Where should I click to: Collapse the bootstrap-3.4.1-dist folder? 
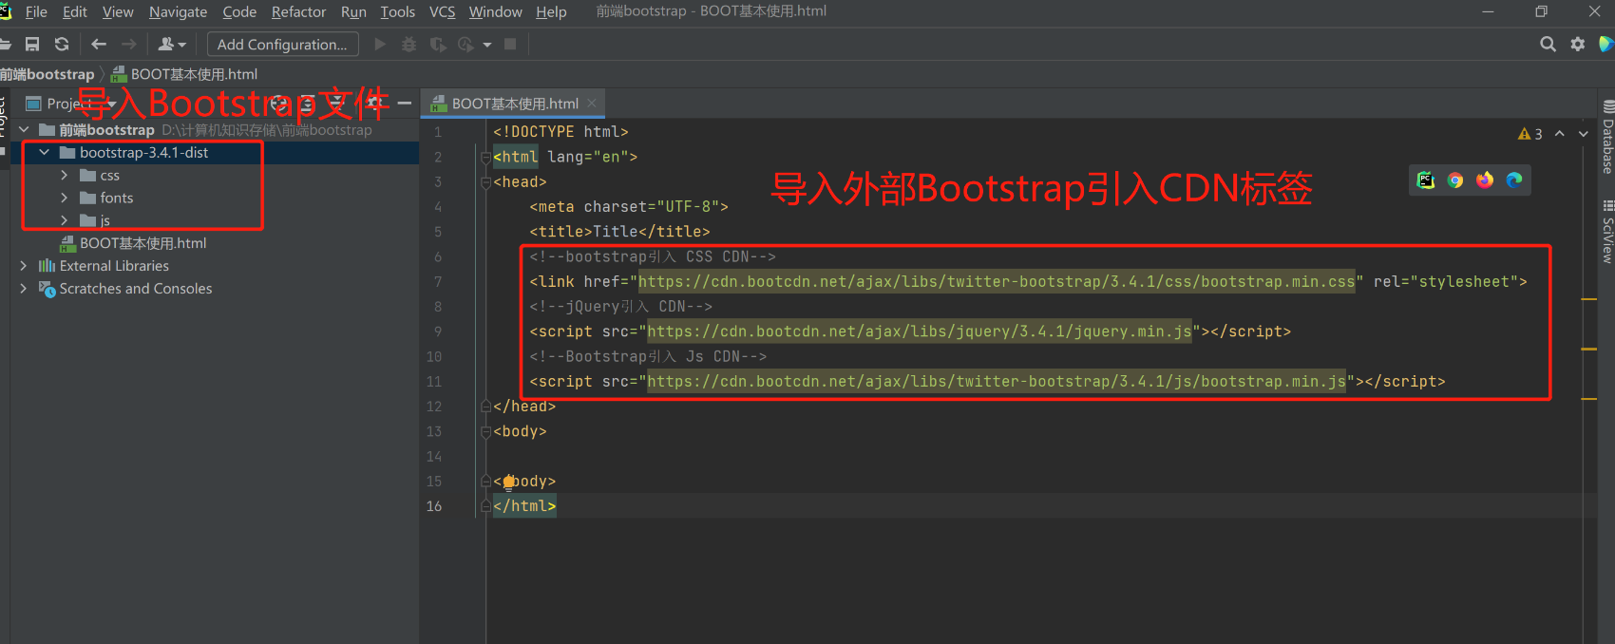44,152
